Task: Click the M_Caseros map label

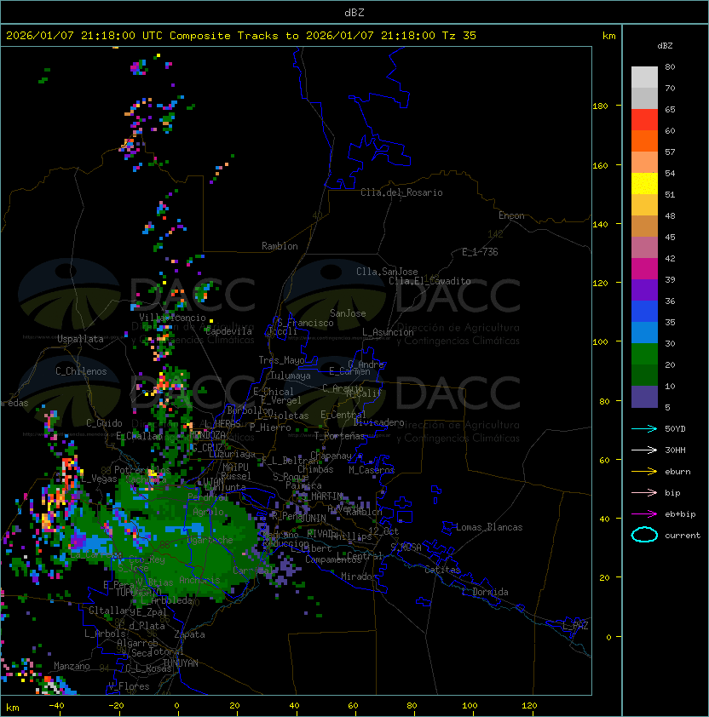Action: click(x=372, y=470)
